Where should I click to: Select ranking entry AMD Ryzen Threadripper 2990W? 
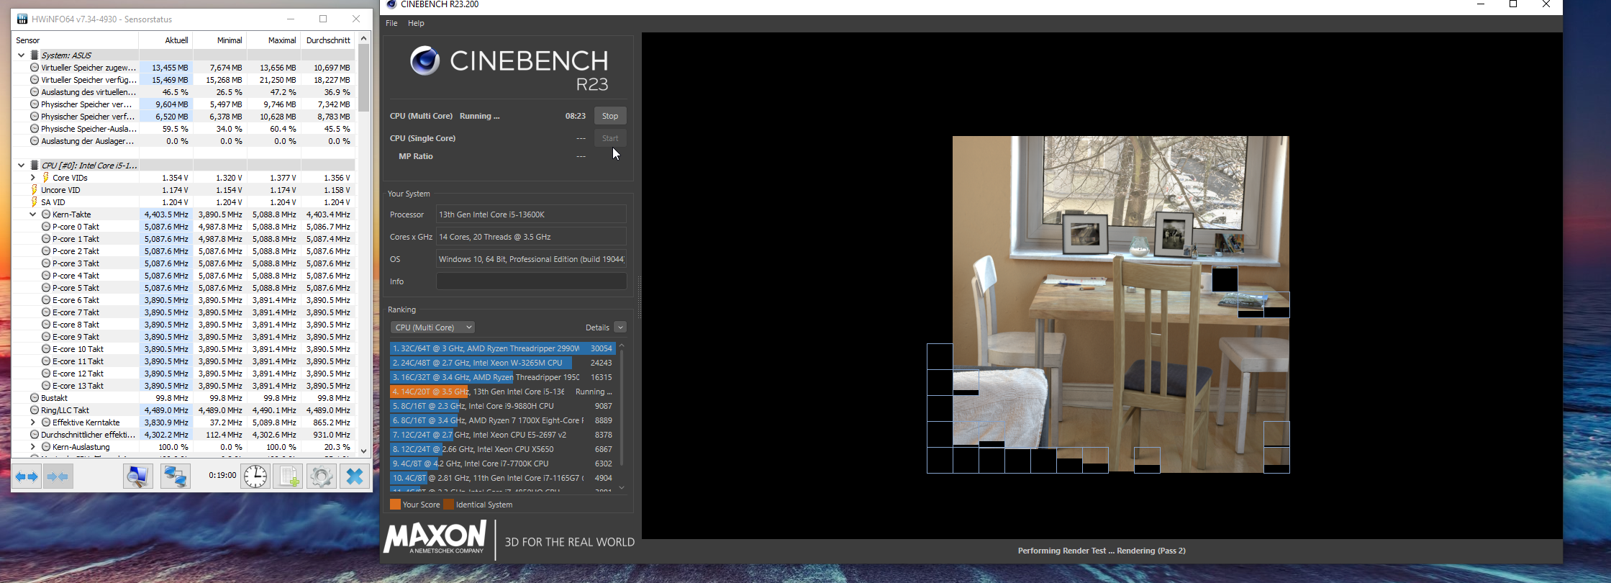point(502,348)
